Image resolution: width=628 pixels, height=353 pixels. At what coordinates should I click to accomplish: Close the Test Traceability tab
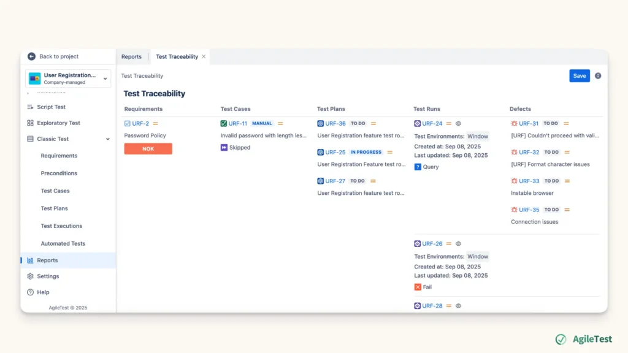coord(204,57)
